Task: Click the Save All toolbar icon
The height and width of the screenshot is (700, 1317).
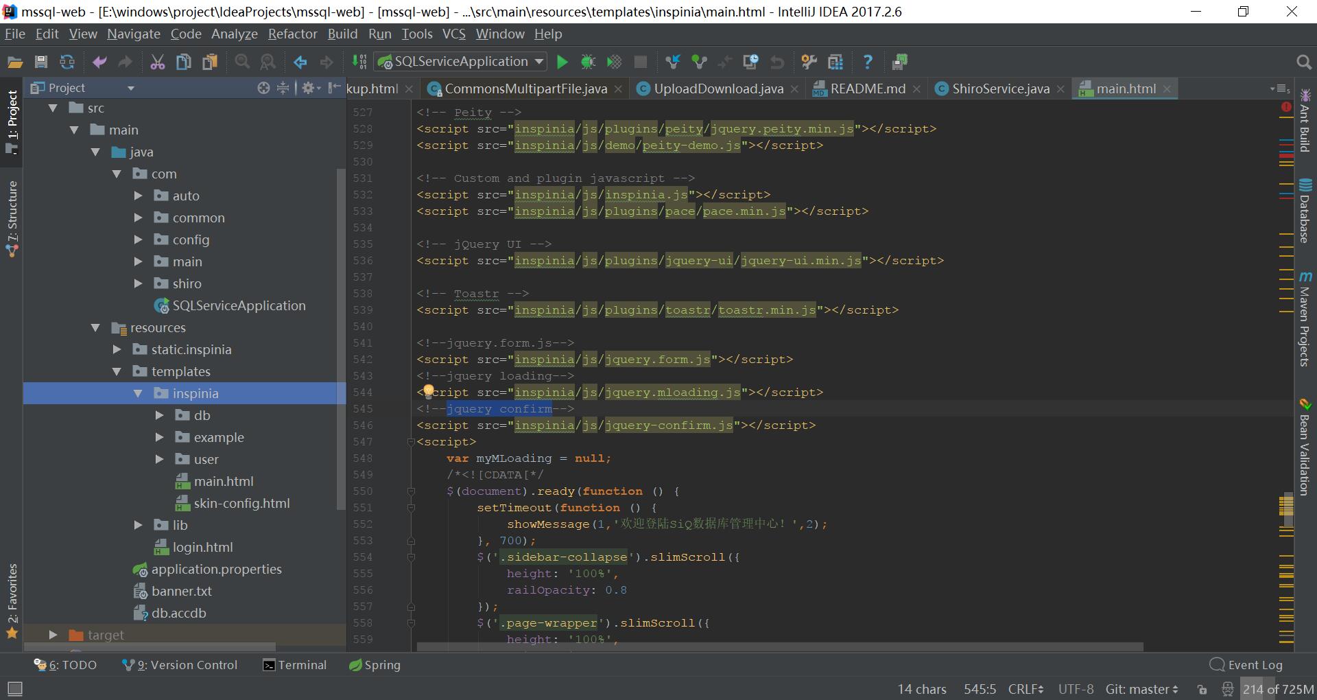Action: click(41, 62)
